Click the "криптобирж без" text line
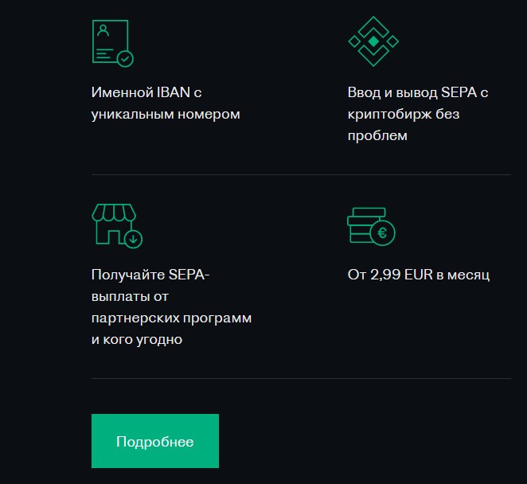The image size is (527, 484). [403, 114]
